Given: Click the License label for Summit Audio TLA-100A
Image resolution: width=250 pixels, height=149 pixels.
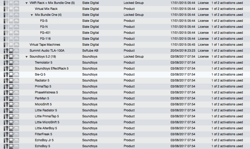Looking at the screenshot, I should (203, 51).
